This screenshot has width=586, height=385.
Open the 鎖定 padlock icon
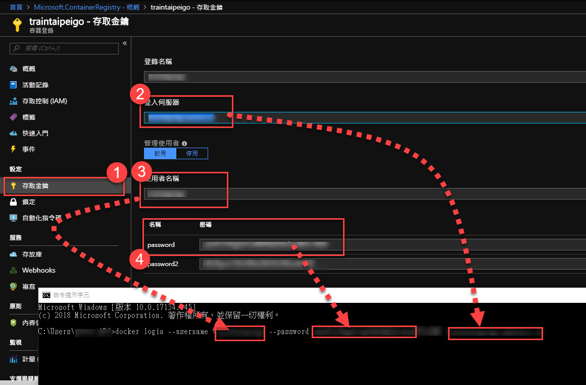coord(14,202)
